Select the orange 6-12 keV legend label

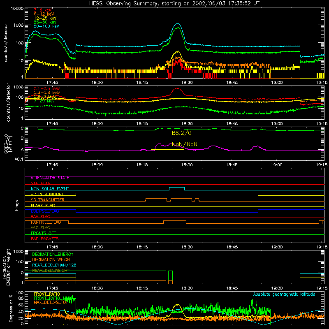(x=44, y=14)
